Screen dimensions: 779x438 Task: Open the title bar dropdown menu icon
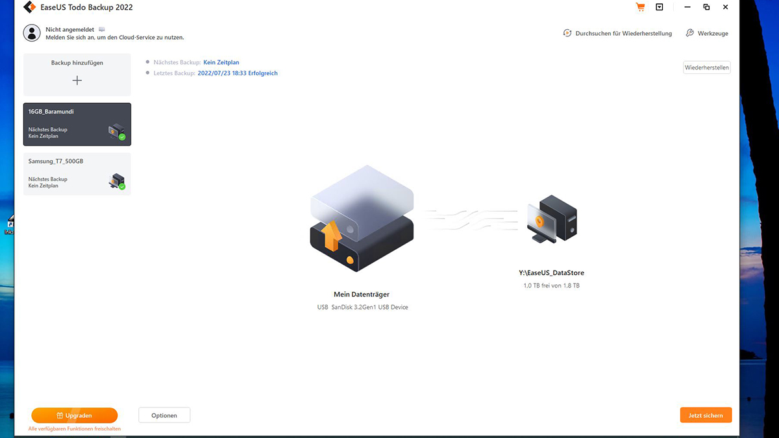pyautogui.click(x=660, y=7)
